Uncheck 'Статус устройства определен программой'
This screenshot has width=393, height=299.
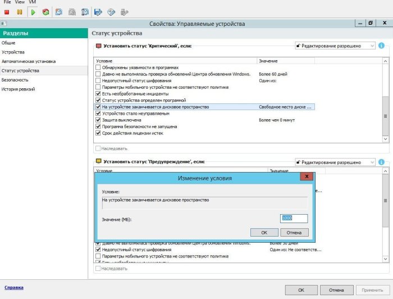98,100
